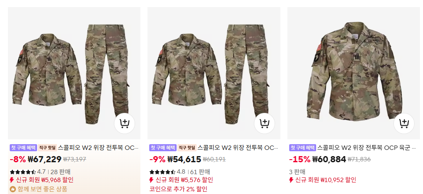Image resolution: width=423 pixels, height=194 pixels.
Task: Click the 코인으로 추가 2% 할인 text
Action: pos(178,189)
